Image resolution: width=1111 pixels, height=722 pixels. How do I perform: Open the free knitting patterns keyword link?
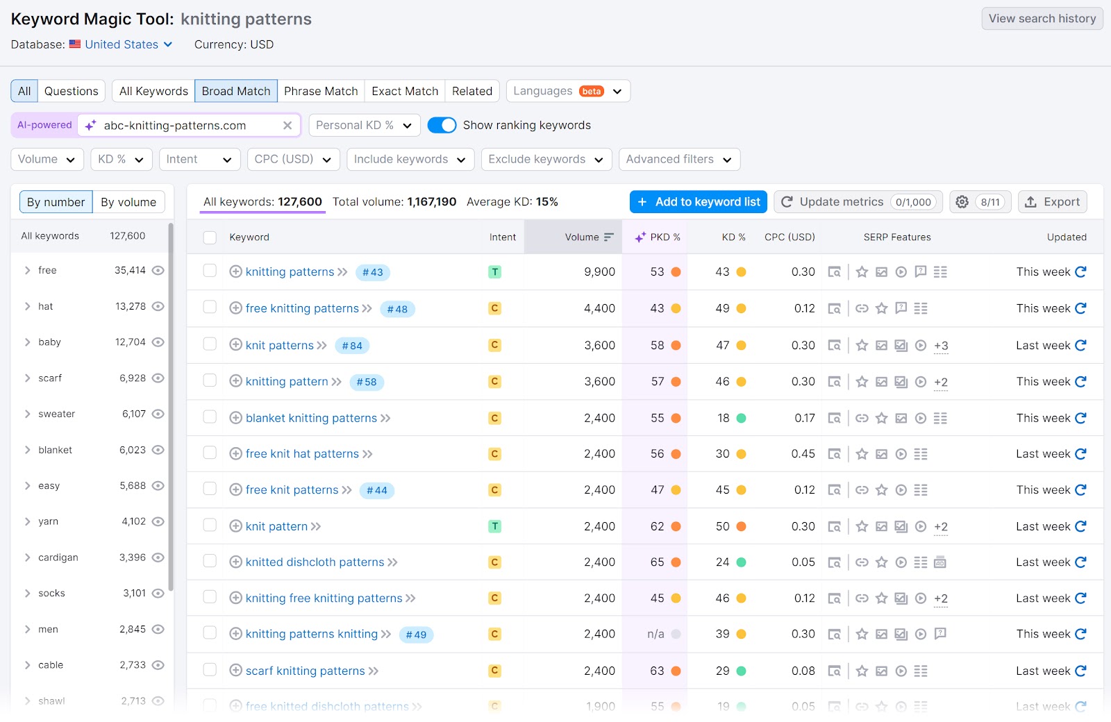(x=301, y=308)
